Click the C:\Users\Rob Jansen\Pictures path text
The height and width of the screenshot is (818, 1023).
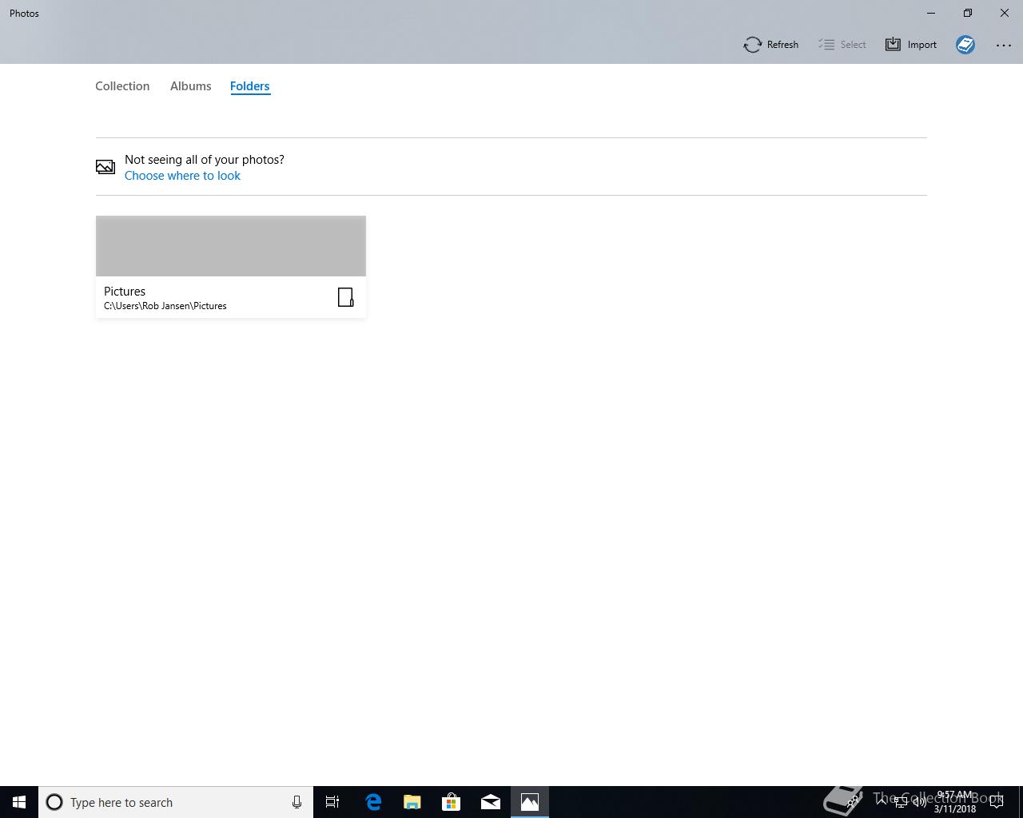(165, 306)
